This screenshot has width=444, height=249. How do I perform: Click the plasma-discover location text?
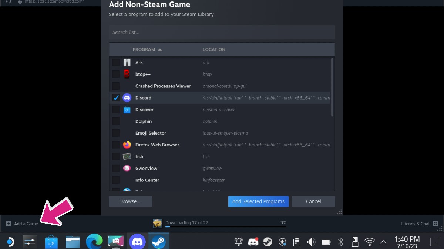tap(219, 110)
